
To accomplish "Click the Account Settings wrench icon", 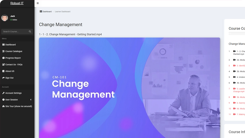I will click(3, 93).
